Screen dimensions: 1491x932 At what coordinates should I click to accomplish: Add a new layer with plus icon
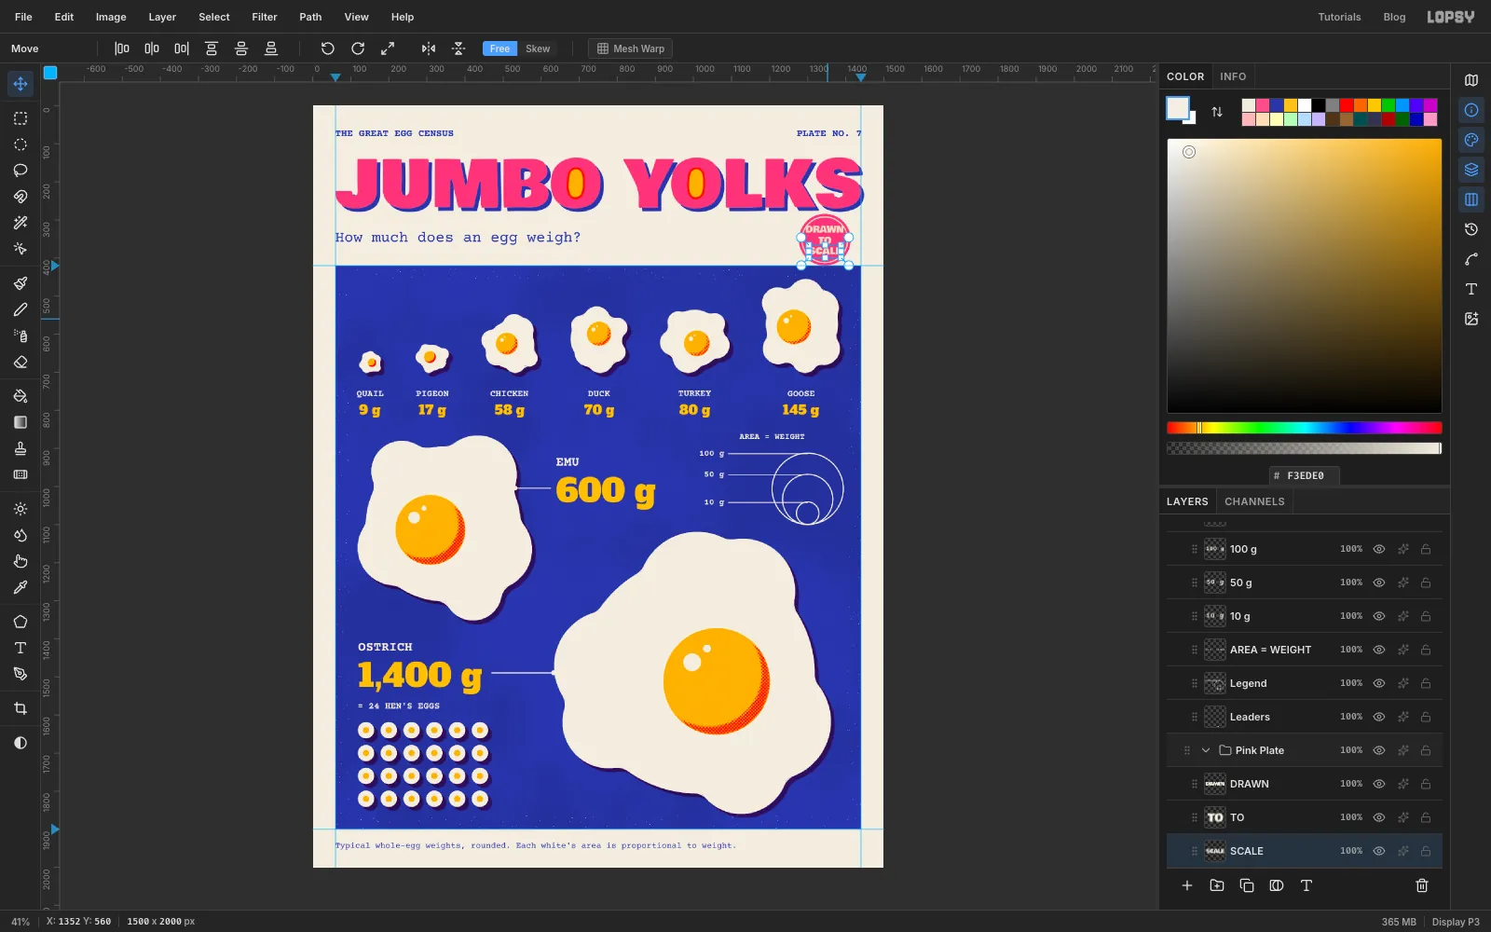coord(1187,885)
